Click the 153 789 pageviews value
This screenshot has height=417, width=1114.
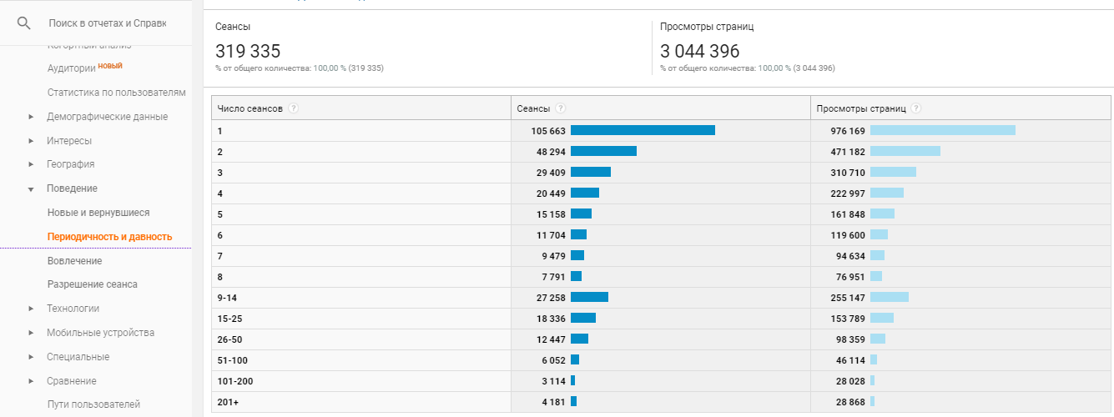click(x=848, y=319)
